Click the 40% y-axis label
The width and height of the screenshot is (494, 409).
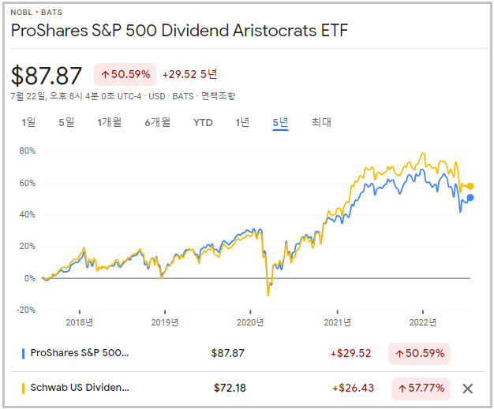coord(28,215)
